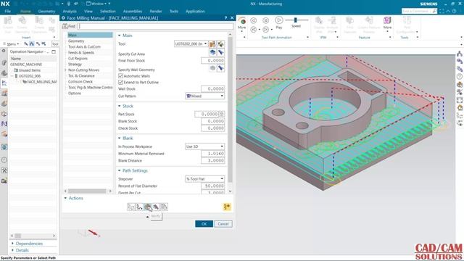
Task: Click the pause/stop animation icon
Action: pos(266,20)
